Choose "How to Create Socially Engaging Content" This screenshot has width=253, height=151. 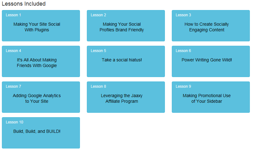(x=207, y=27)
